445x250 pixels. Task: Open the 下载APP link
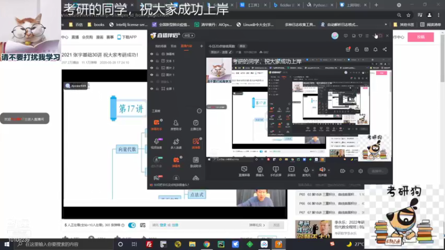coord(127,37)
